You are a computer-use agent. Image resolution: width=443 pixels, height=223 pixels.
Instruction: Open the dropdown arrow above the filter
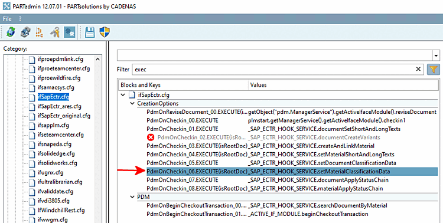pyautogui.click(x=436, y=55)
